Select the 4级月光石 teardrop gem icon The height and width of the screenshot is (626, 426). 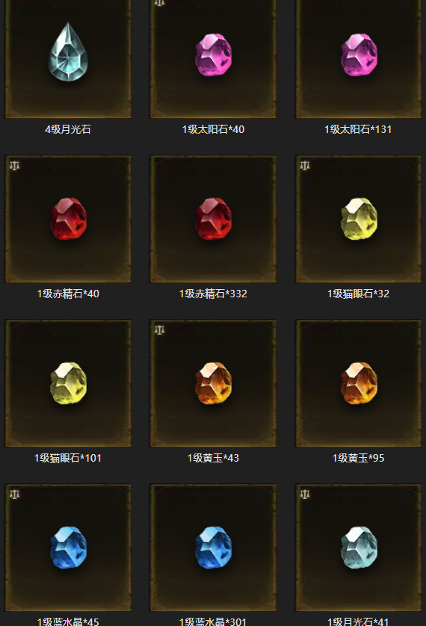click(x=68, y=52)
